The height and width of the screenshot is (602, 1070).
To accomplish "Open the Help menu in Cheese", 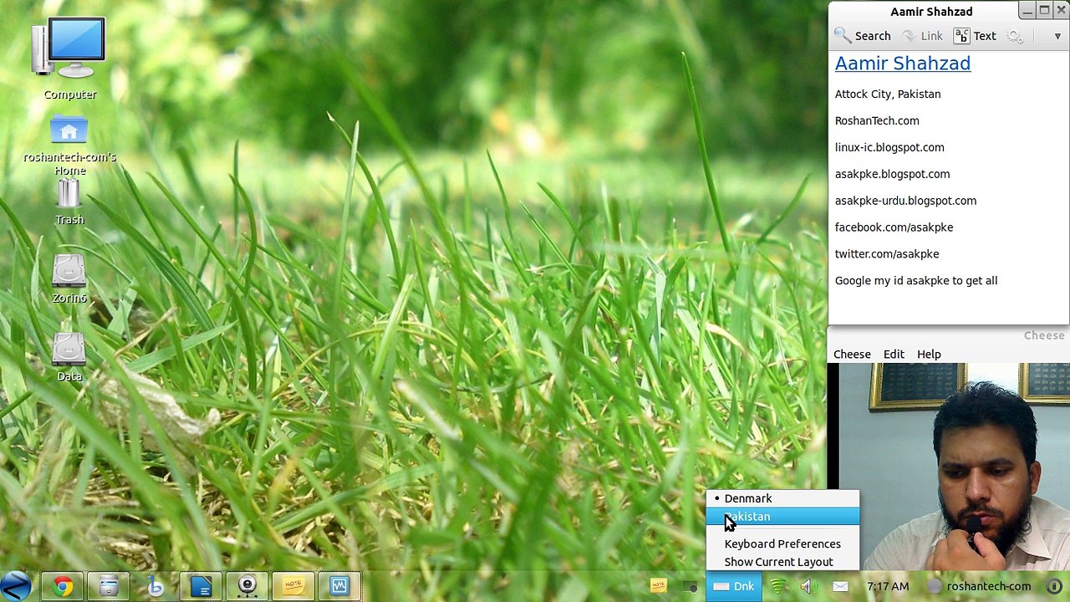I will point(929,355).
